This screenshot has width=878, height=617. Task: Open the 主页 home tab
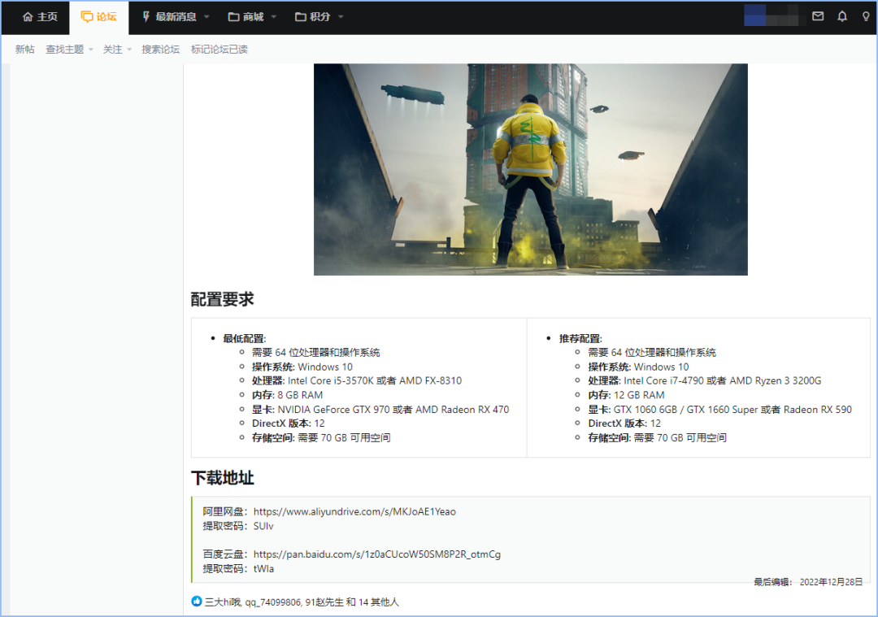pyautogui.click(x=40, y=17)
